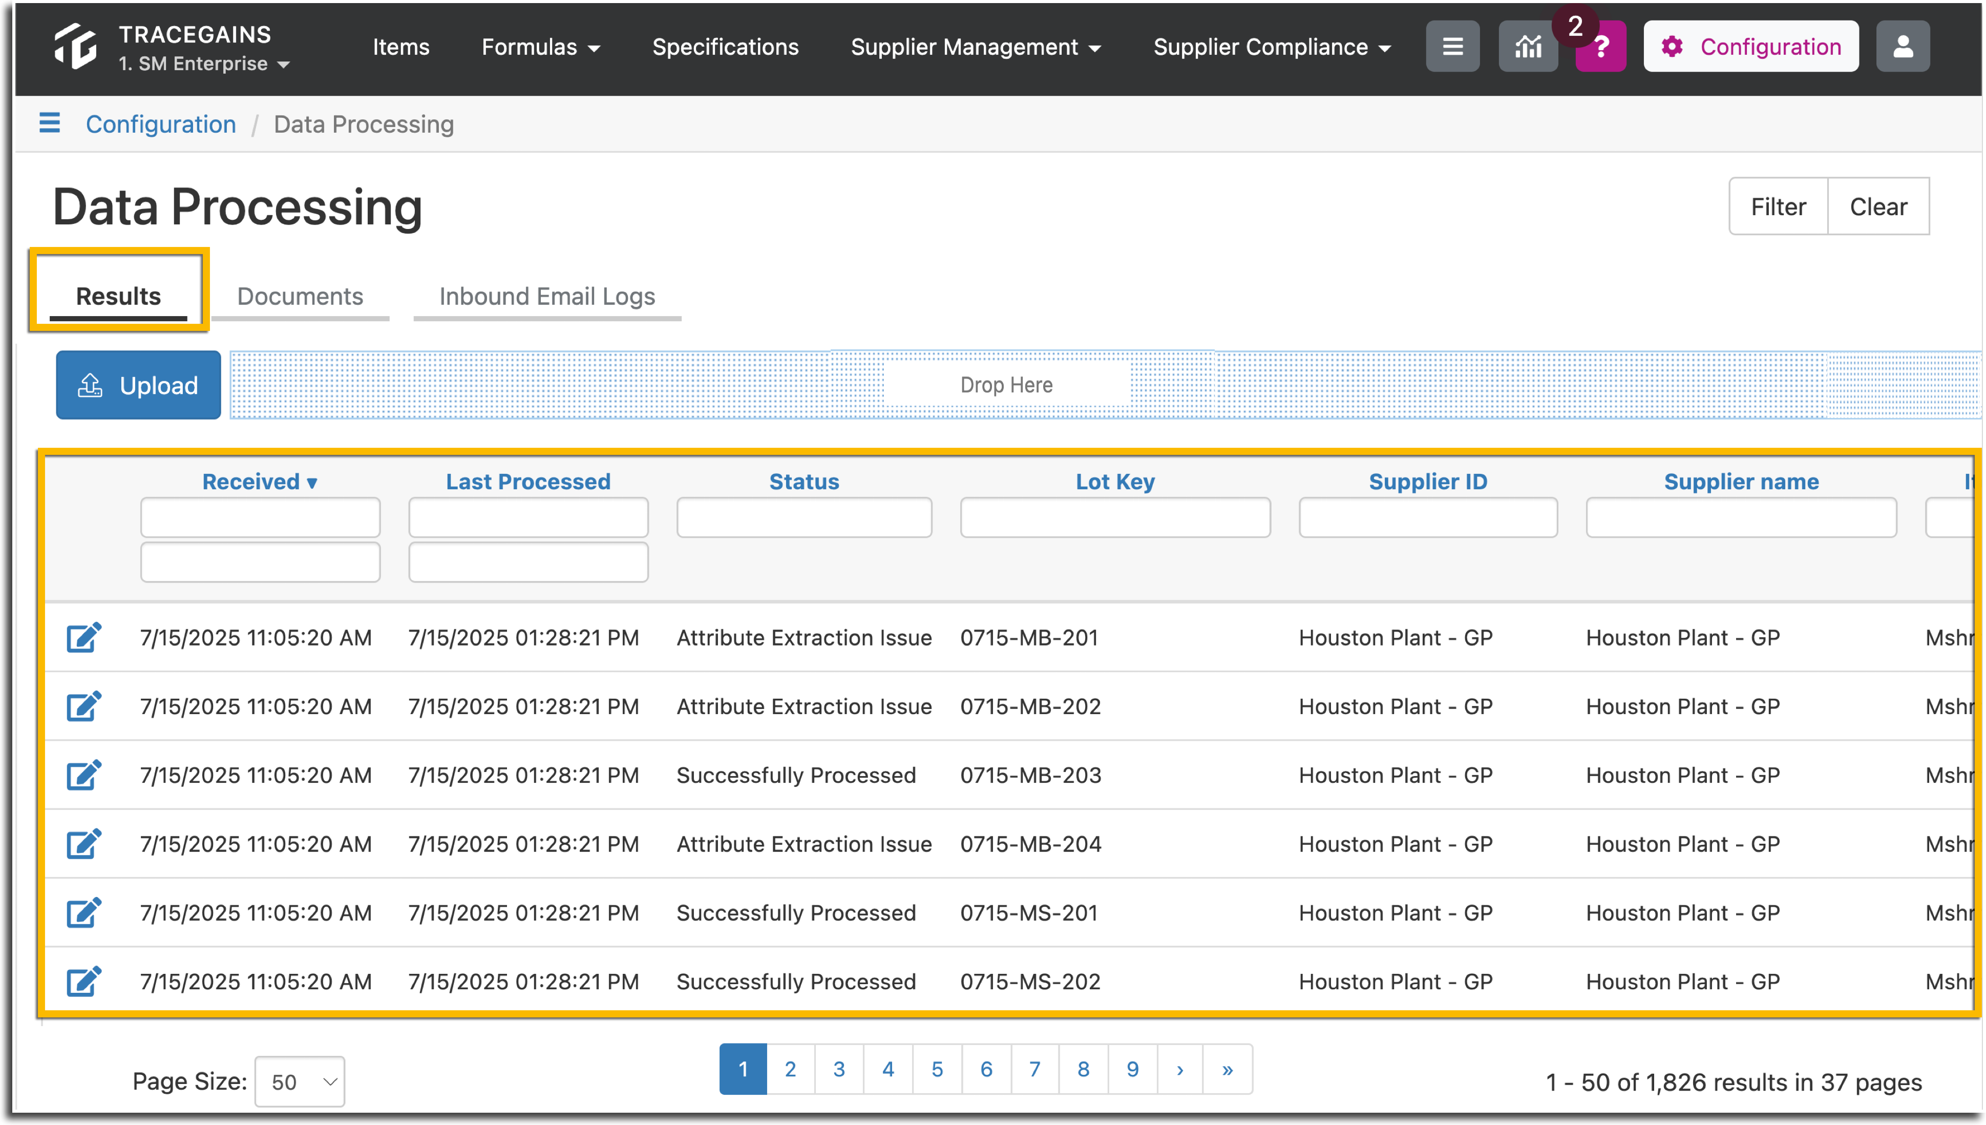Sort by the Received column header
The image size is (1986, 1125).
260,482
